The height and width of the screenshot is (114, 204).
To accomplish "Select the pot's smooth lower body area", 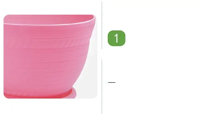I will (x=43, y=70).
